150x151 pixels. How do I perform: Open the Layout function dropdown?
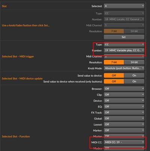tap(124, 124)
